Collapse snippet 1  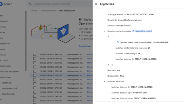click(108, 37)
